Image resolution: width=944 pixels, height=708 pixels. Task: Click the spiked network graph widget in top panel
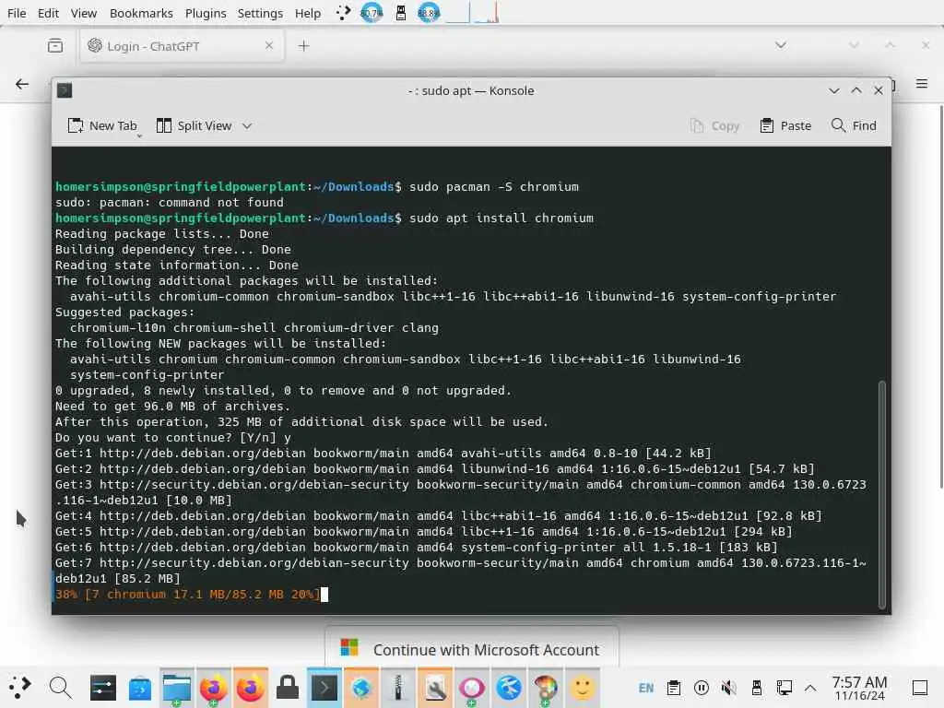coord(487,13)
